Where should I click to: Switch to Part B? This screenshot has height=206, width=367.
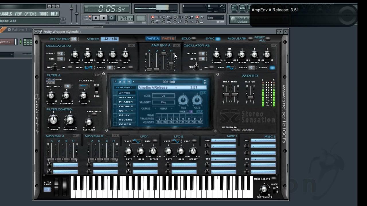(x=168, y=39)
